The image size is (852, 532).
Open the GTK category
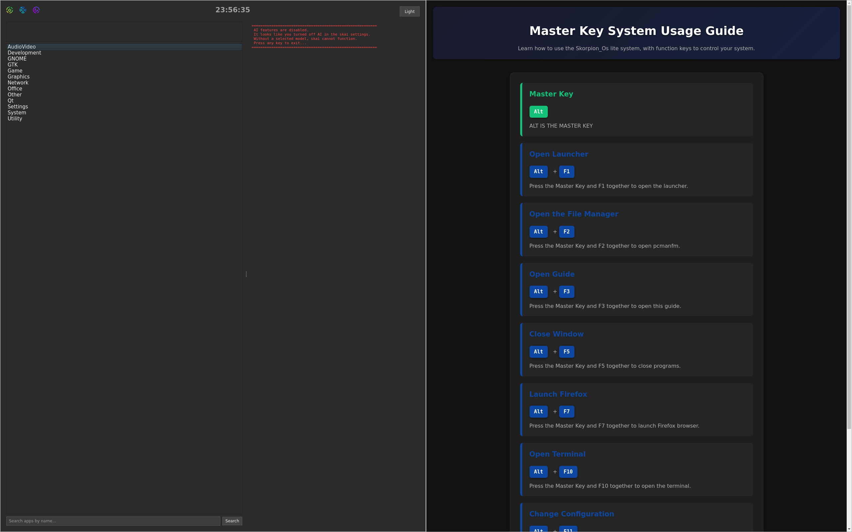click(124, 65)
